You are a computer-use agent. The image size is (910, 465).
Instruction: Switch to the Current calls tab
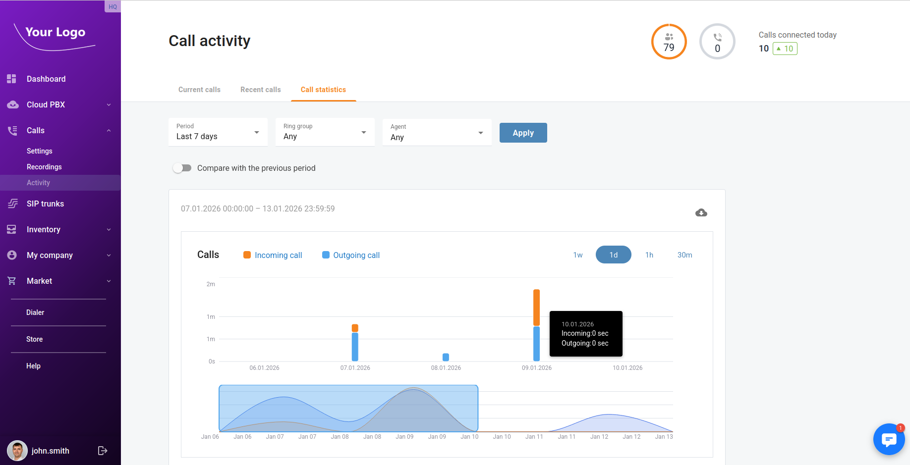(x=199, y=90)
